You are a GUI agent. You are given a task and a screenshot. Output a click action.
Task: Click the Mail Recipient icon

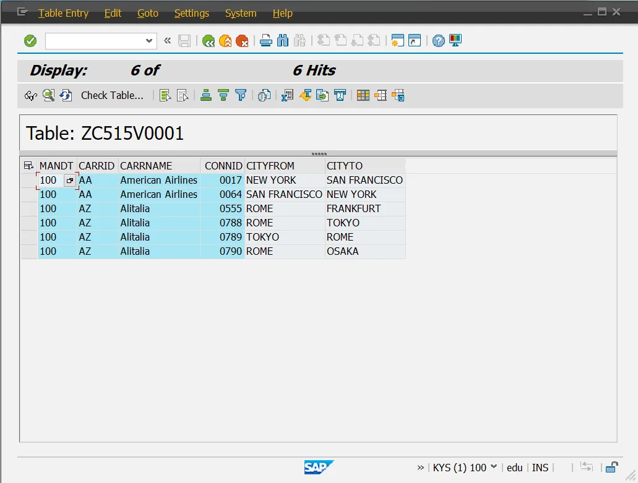[x=340, y=95]
